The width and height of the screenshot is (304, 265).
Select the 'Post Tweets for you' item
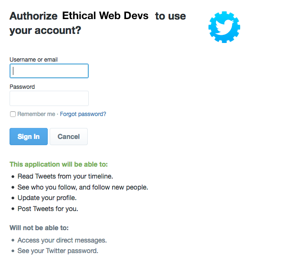click(x=48, y=209)
